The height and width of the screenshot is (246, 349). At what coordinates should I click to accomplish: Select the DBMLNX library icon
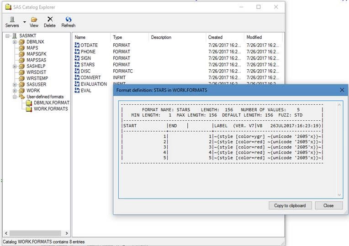point(22,42)
